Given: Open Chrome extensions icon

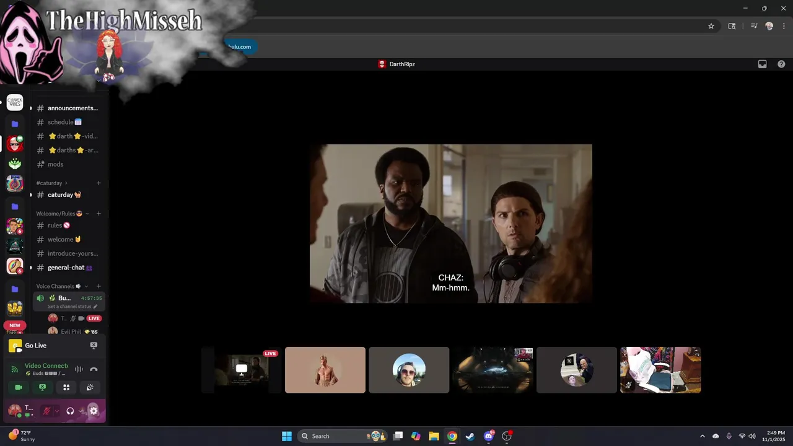Looking at the screenshot, I should (x=732, y=26).
